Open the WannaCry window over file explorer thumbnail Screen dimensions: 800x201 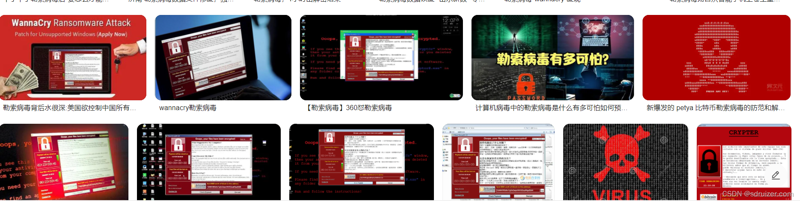click(498, 162)
